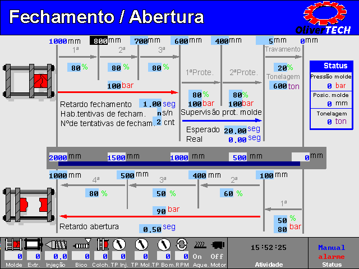
Task: Edit the Retardo fechamento 1.00 seg field
Action: (151, 104)
